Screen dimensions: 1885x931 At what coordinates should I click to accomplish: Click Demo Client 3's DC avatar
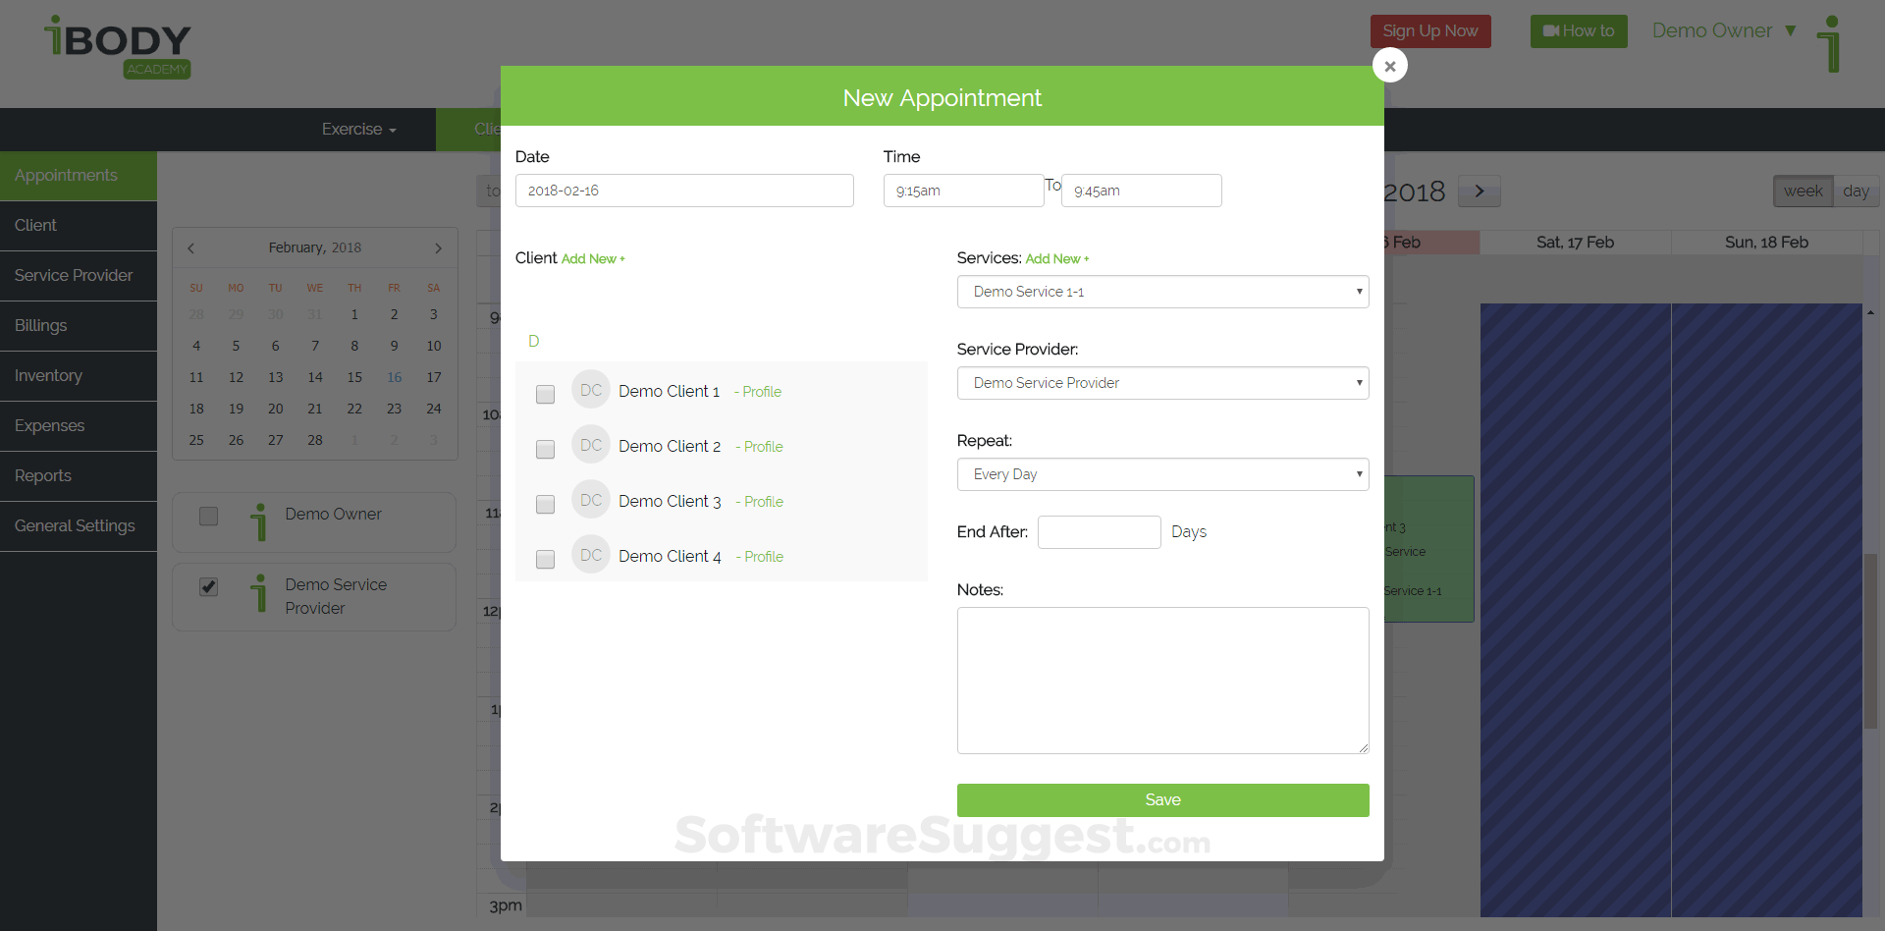590,500
